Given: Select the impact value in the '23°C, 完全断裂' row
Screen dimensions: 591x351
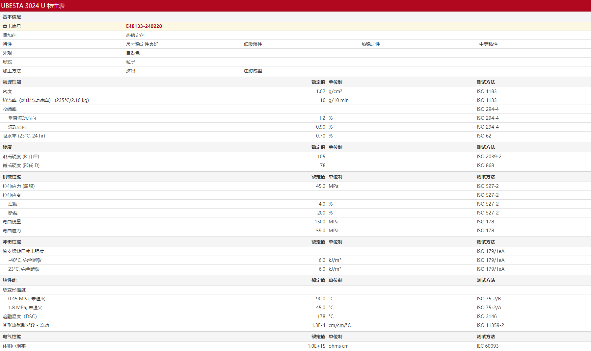Looking at the screenshot, I should (x=322, y=269).
